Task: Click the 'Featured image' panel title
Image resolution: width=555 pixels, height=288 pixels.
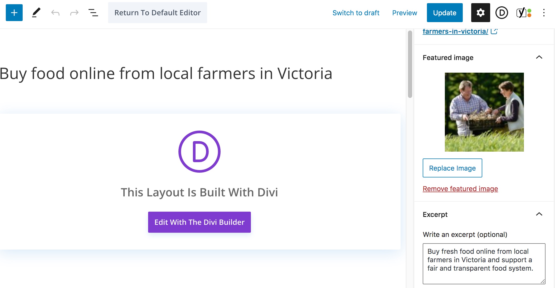Action: 448,58
